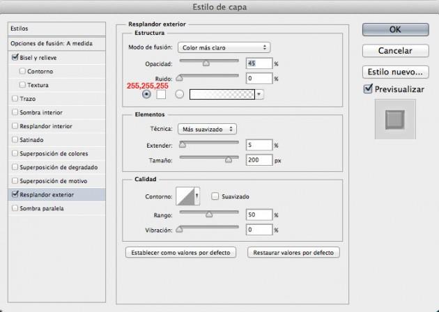Click the Tamaño value field
The height and width of the screenshot is (312, 439).
pos(259,159)
